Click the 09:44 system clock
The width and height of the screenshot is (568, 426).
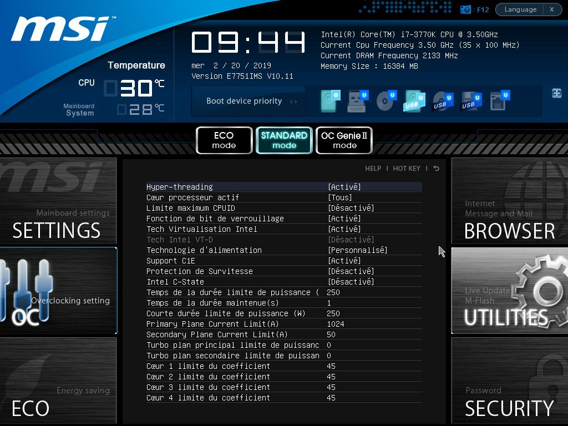tap(248, 42)
